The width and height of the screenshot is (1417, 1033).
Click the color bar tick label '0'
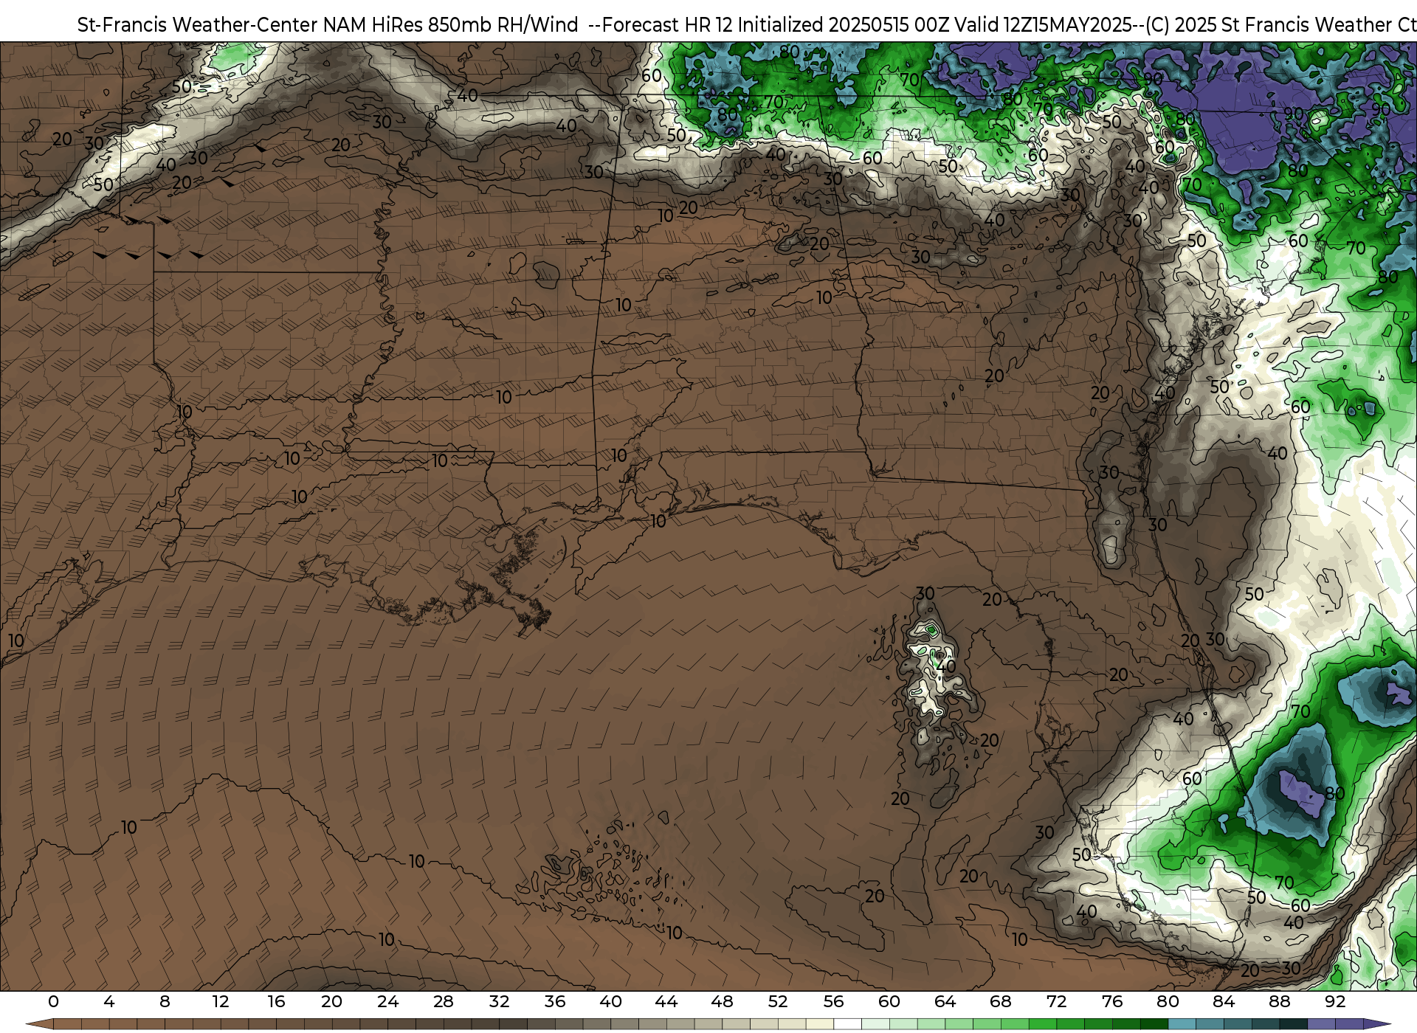53,1001
